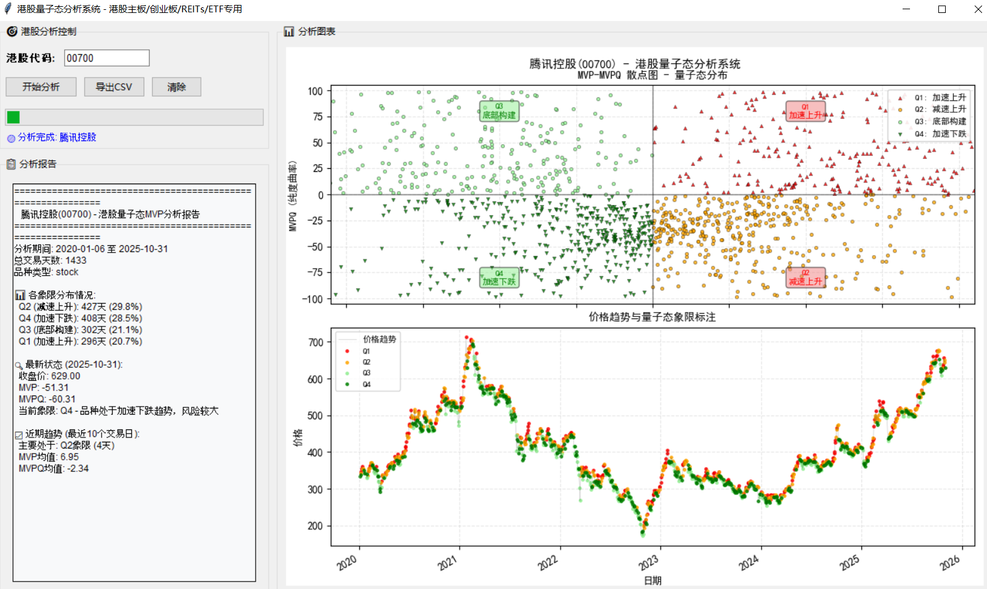Click the green Q3 底部构建 label in scatter plot
Screen dimensions: 987x589
499,112
